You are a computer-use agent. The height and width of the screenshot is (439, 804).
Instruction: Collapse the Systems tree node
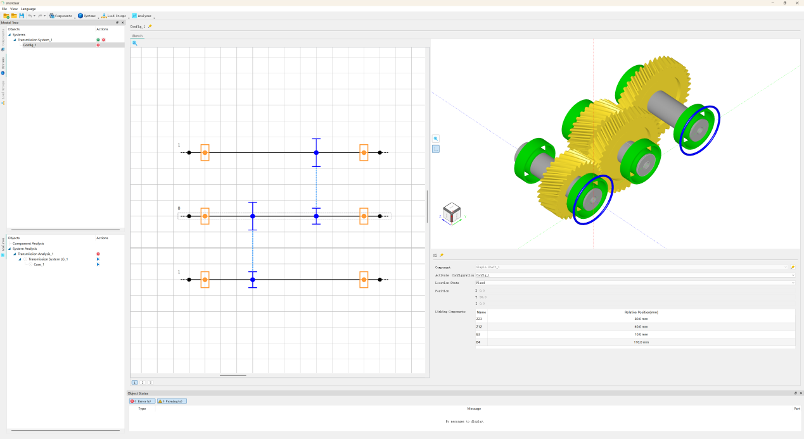click(x=10, y=35)
